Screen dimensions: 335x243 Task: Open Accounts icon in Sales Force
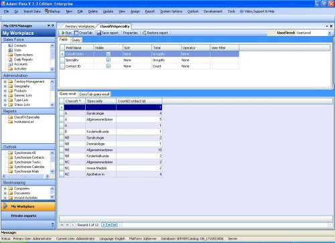pyautogui.click(x=11, y=64)
